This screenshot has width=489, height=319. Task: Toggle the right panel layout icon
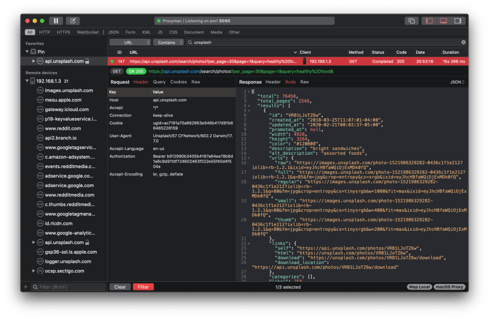pyautogui.click(x=458, y=21)
